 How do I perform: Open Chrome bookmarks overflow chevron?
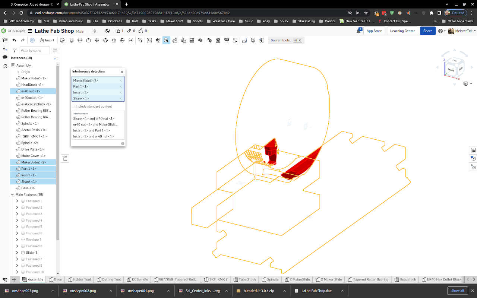pos(435,21)
